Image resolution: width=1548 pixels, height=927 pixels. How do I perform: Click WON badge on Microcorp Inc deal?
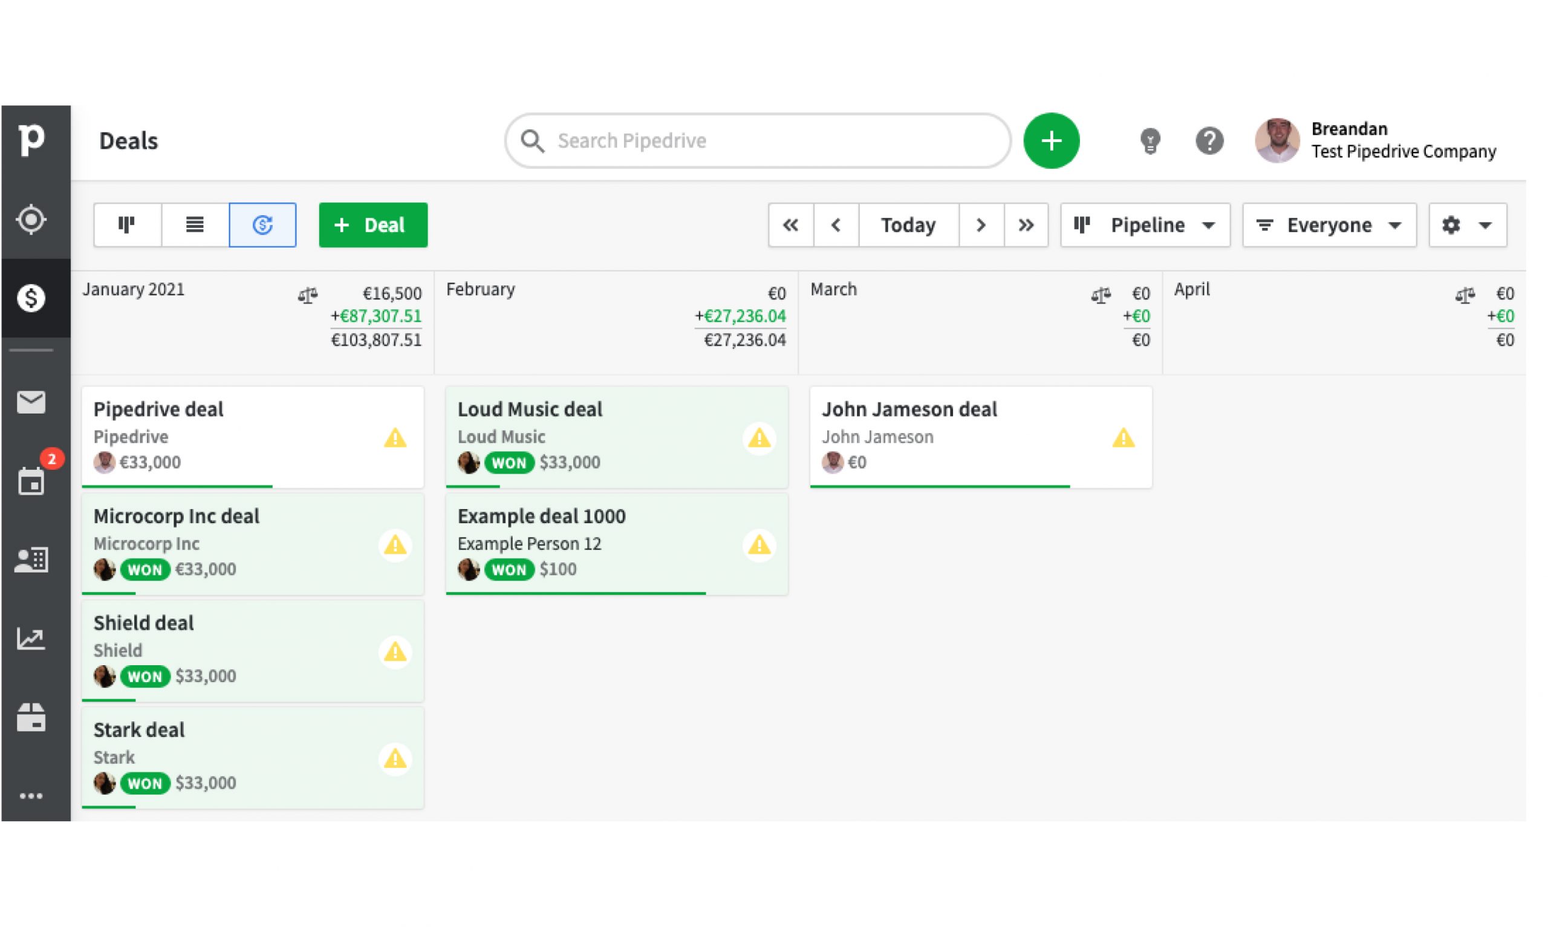(x=145, y=569)
